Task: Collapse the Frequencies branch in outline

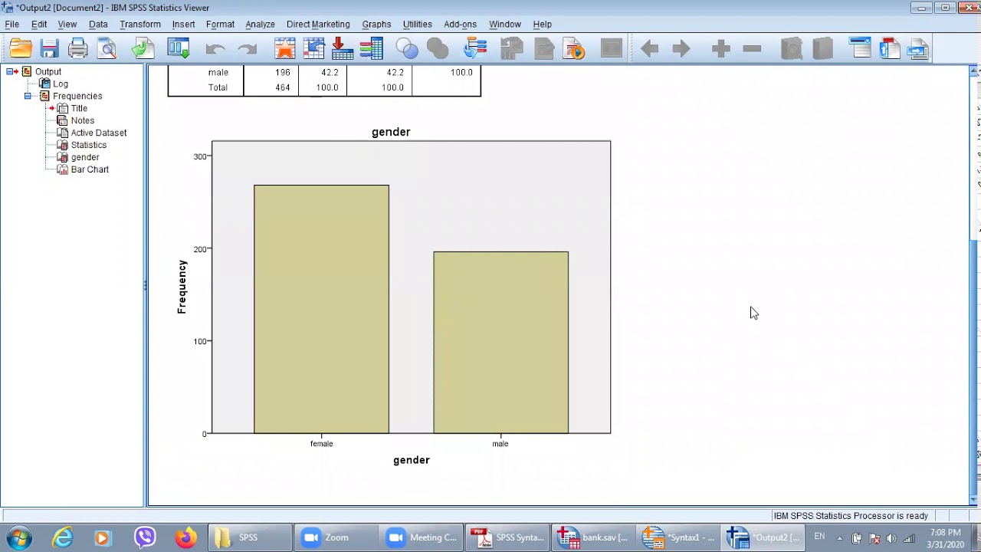Action: (x=28, y=96)
